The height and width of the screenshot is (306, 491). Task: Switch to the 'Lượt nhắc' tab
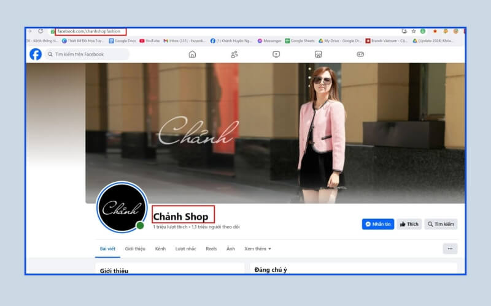tap(186, 249)
